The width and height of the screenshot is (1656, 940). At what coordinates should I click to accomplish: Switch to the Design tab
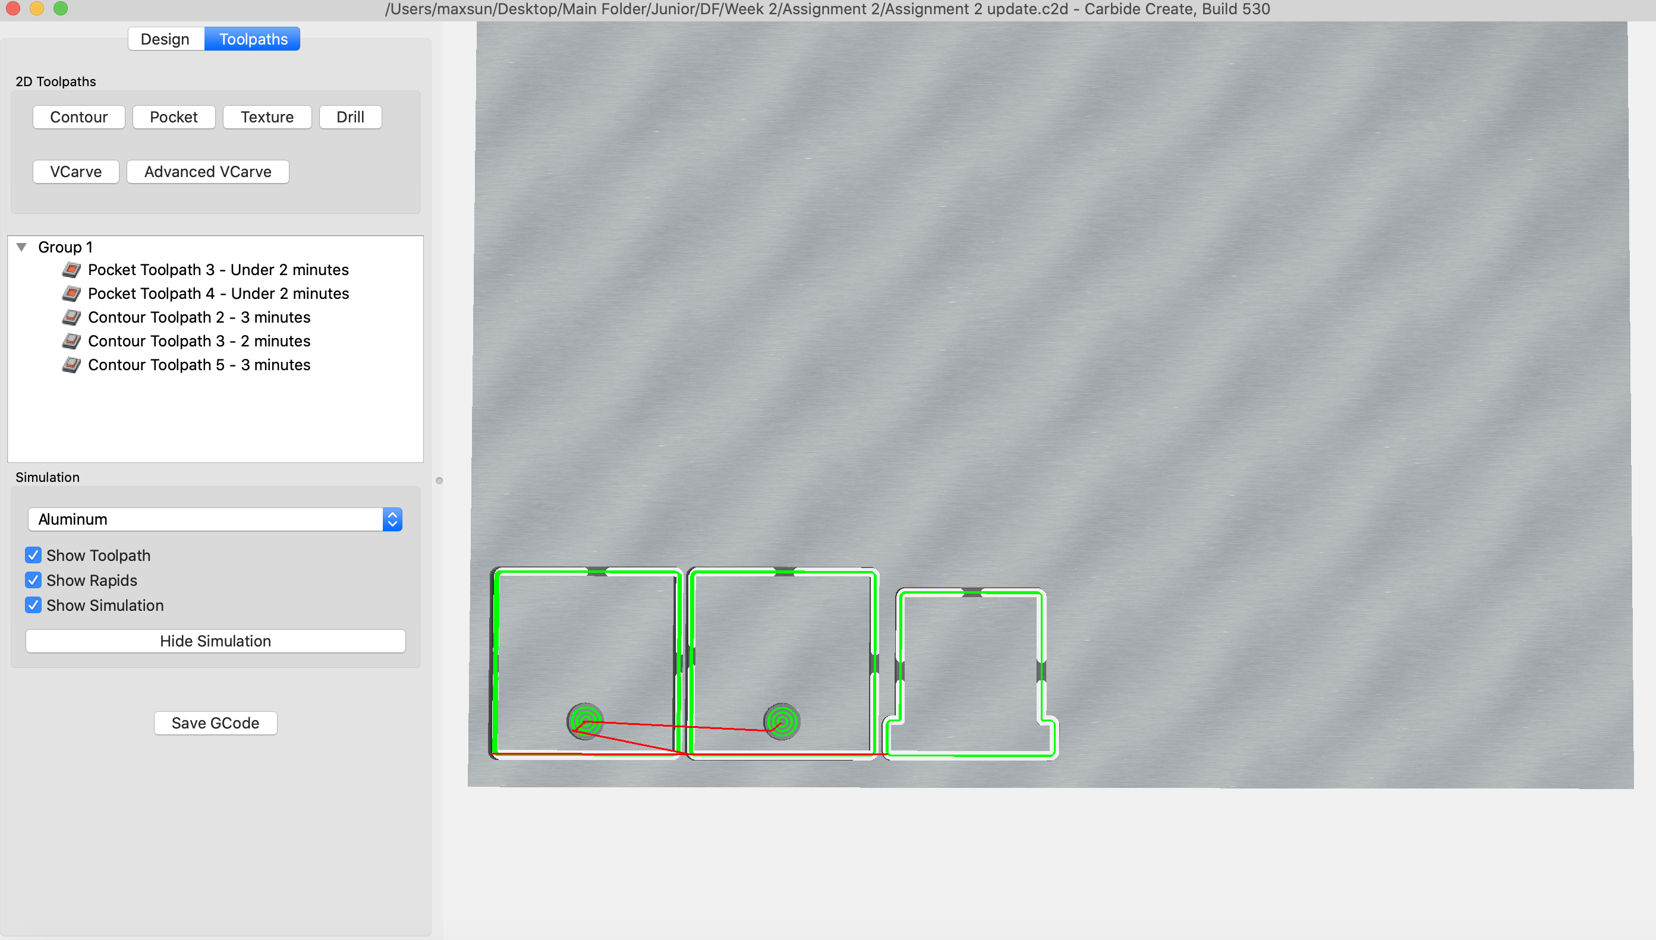165,39
